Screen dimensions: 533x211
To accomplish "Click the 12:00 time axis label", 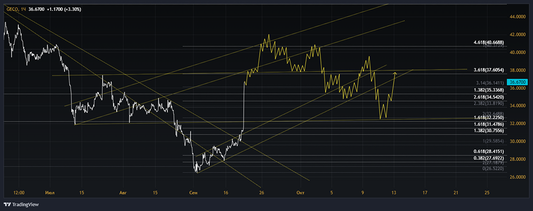I will [x=19, y=193].
